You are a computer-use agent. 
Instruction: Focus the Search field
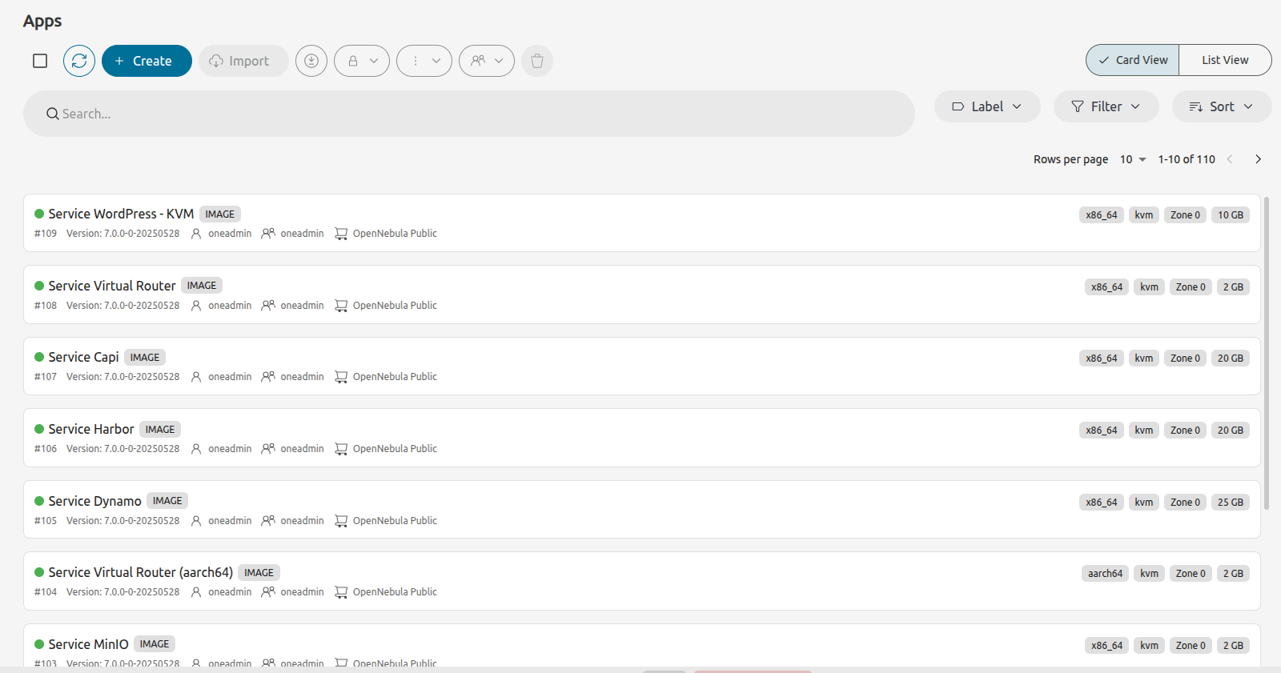[469, 114]
